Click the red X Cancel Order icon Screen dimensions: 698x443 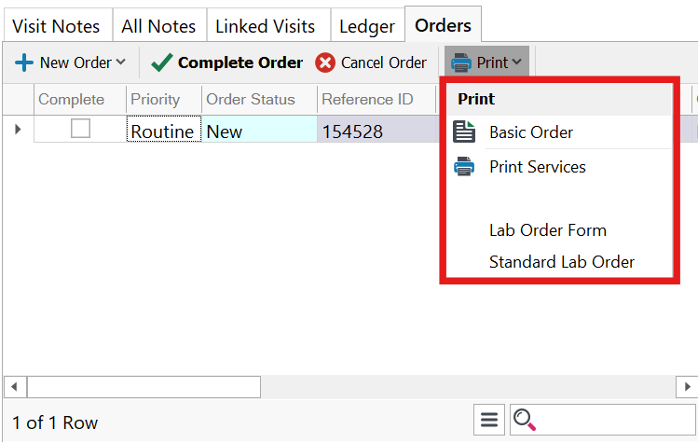[325, 63]
